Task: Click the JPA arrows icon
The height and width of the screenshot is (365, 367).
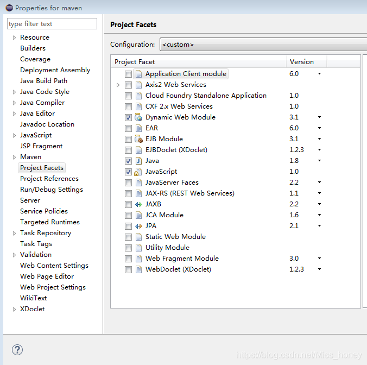Action: (138, 226)
